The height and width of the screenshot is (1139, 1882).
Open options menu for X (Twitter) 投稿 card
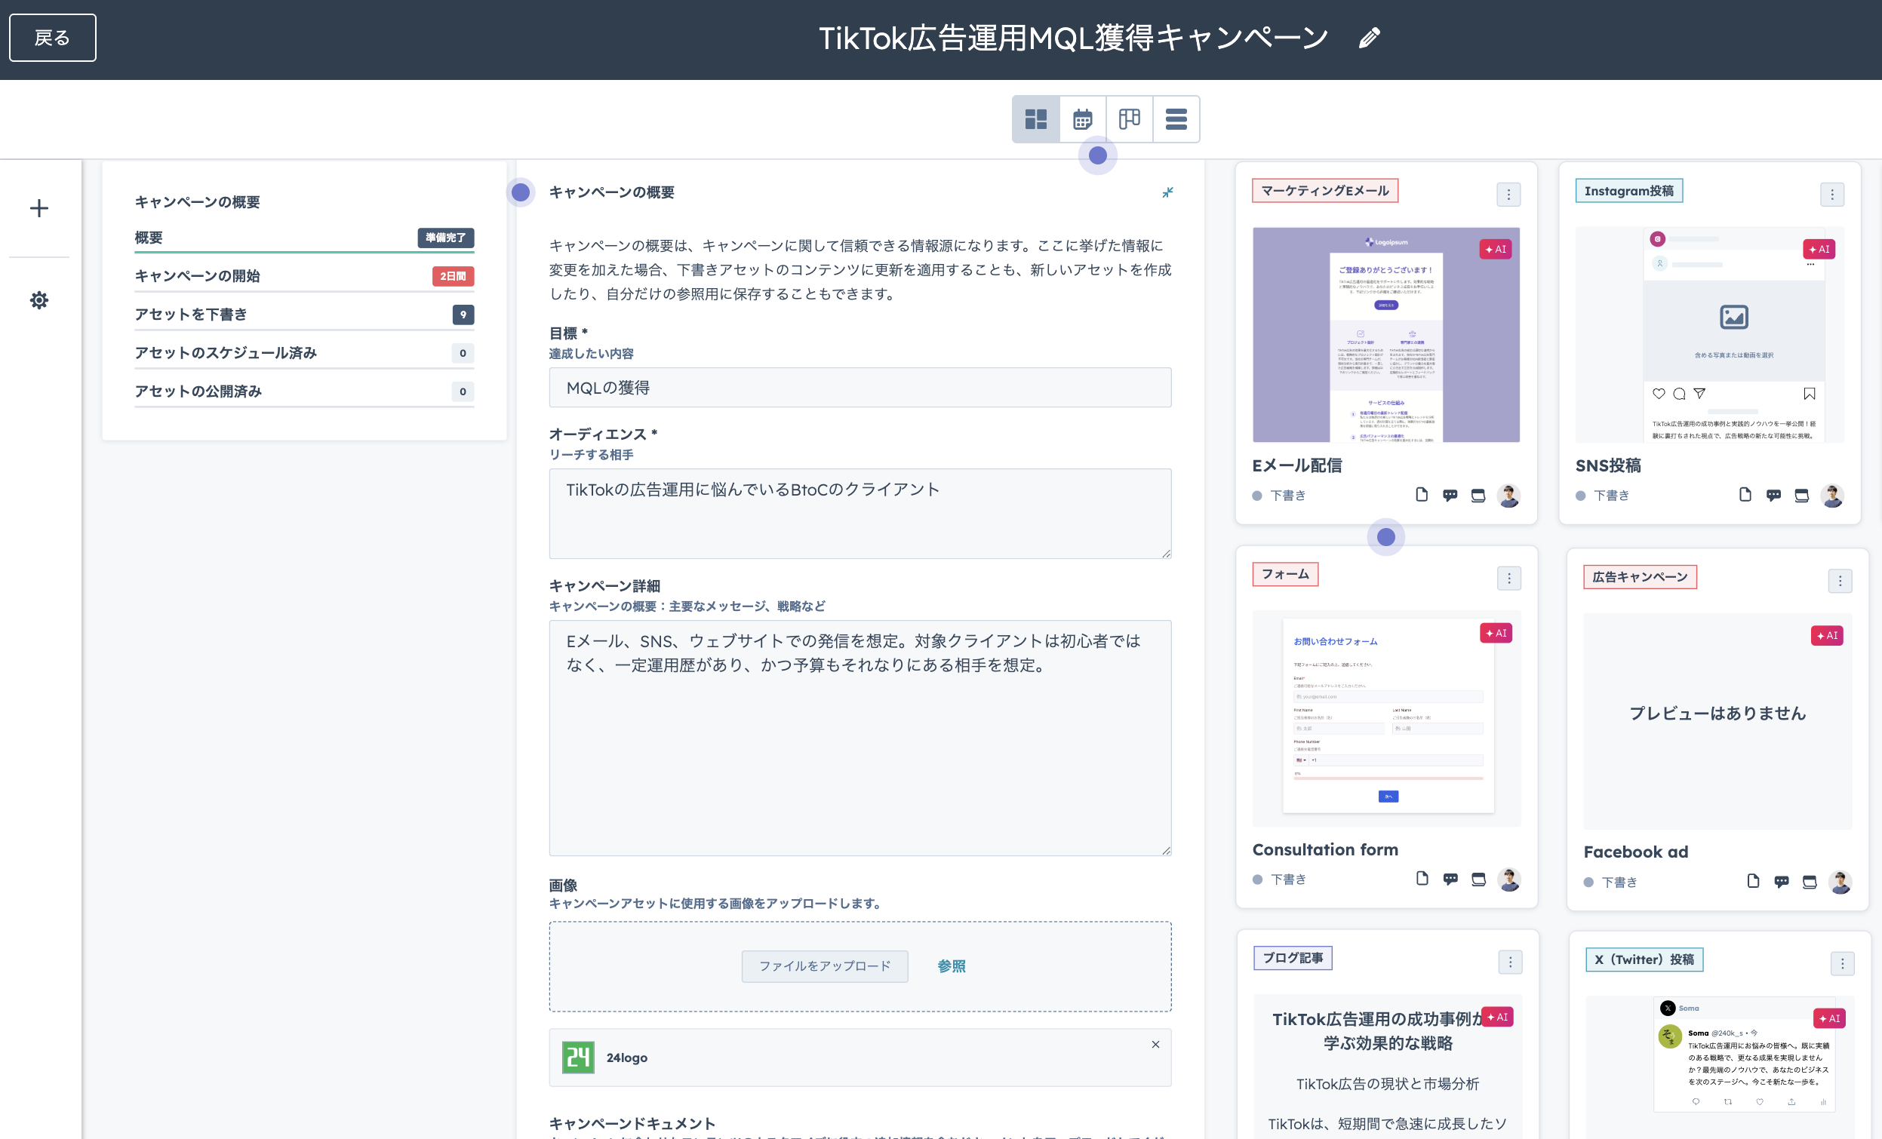click(1842, 963)
